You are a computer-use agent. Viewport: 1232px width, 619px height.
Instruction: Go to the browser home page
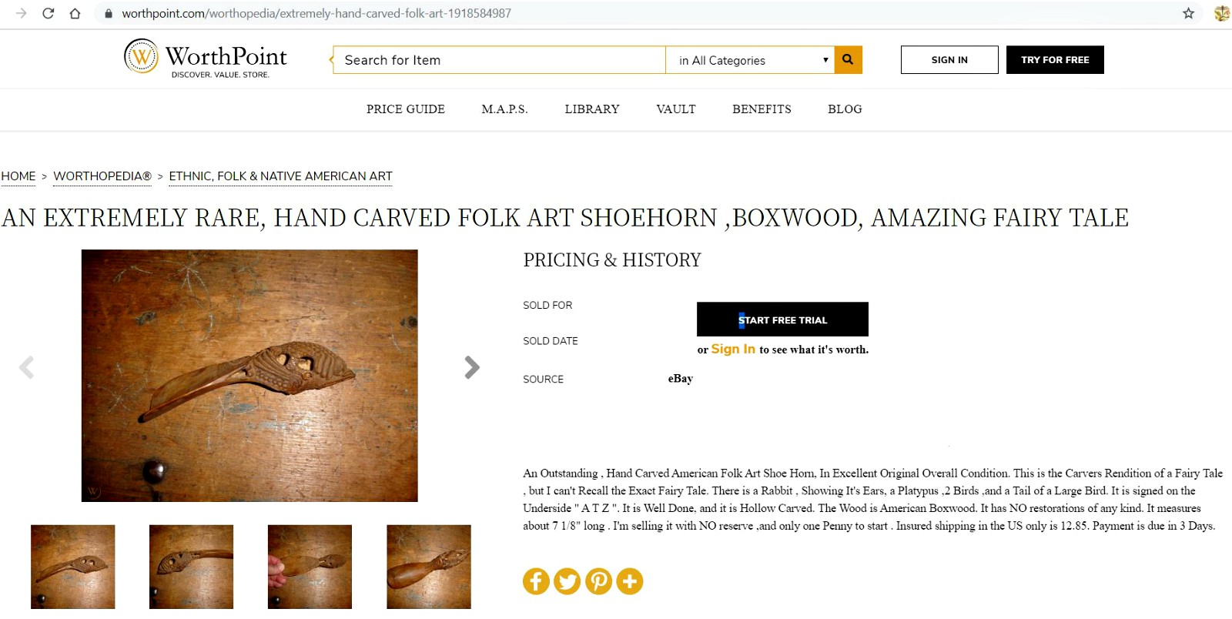click(x=75, y=13)
